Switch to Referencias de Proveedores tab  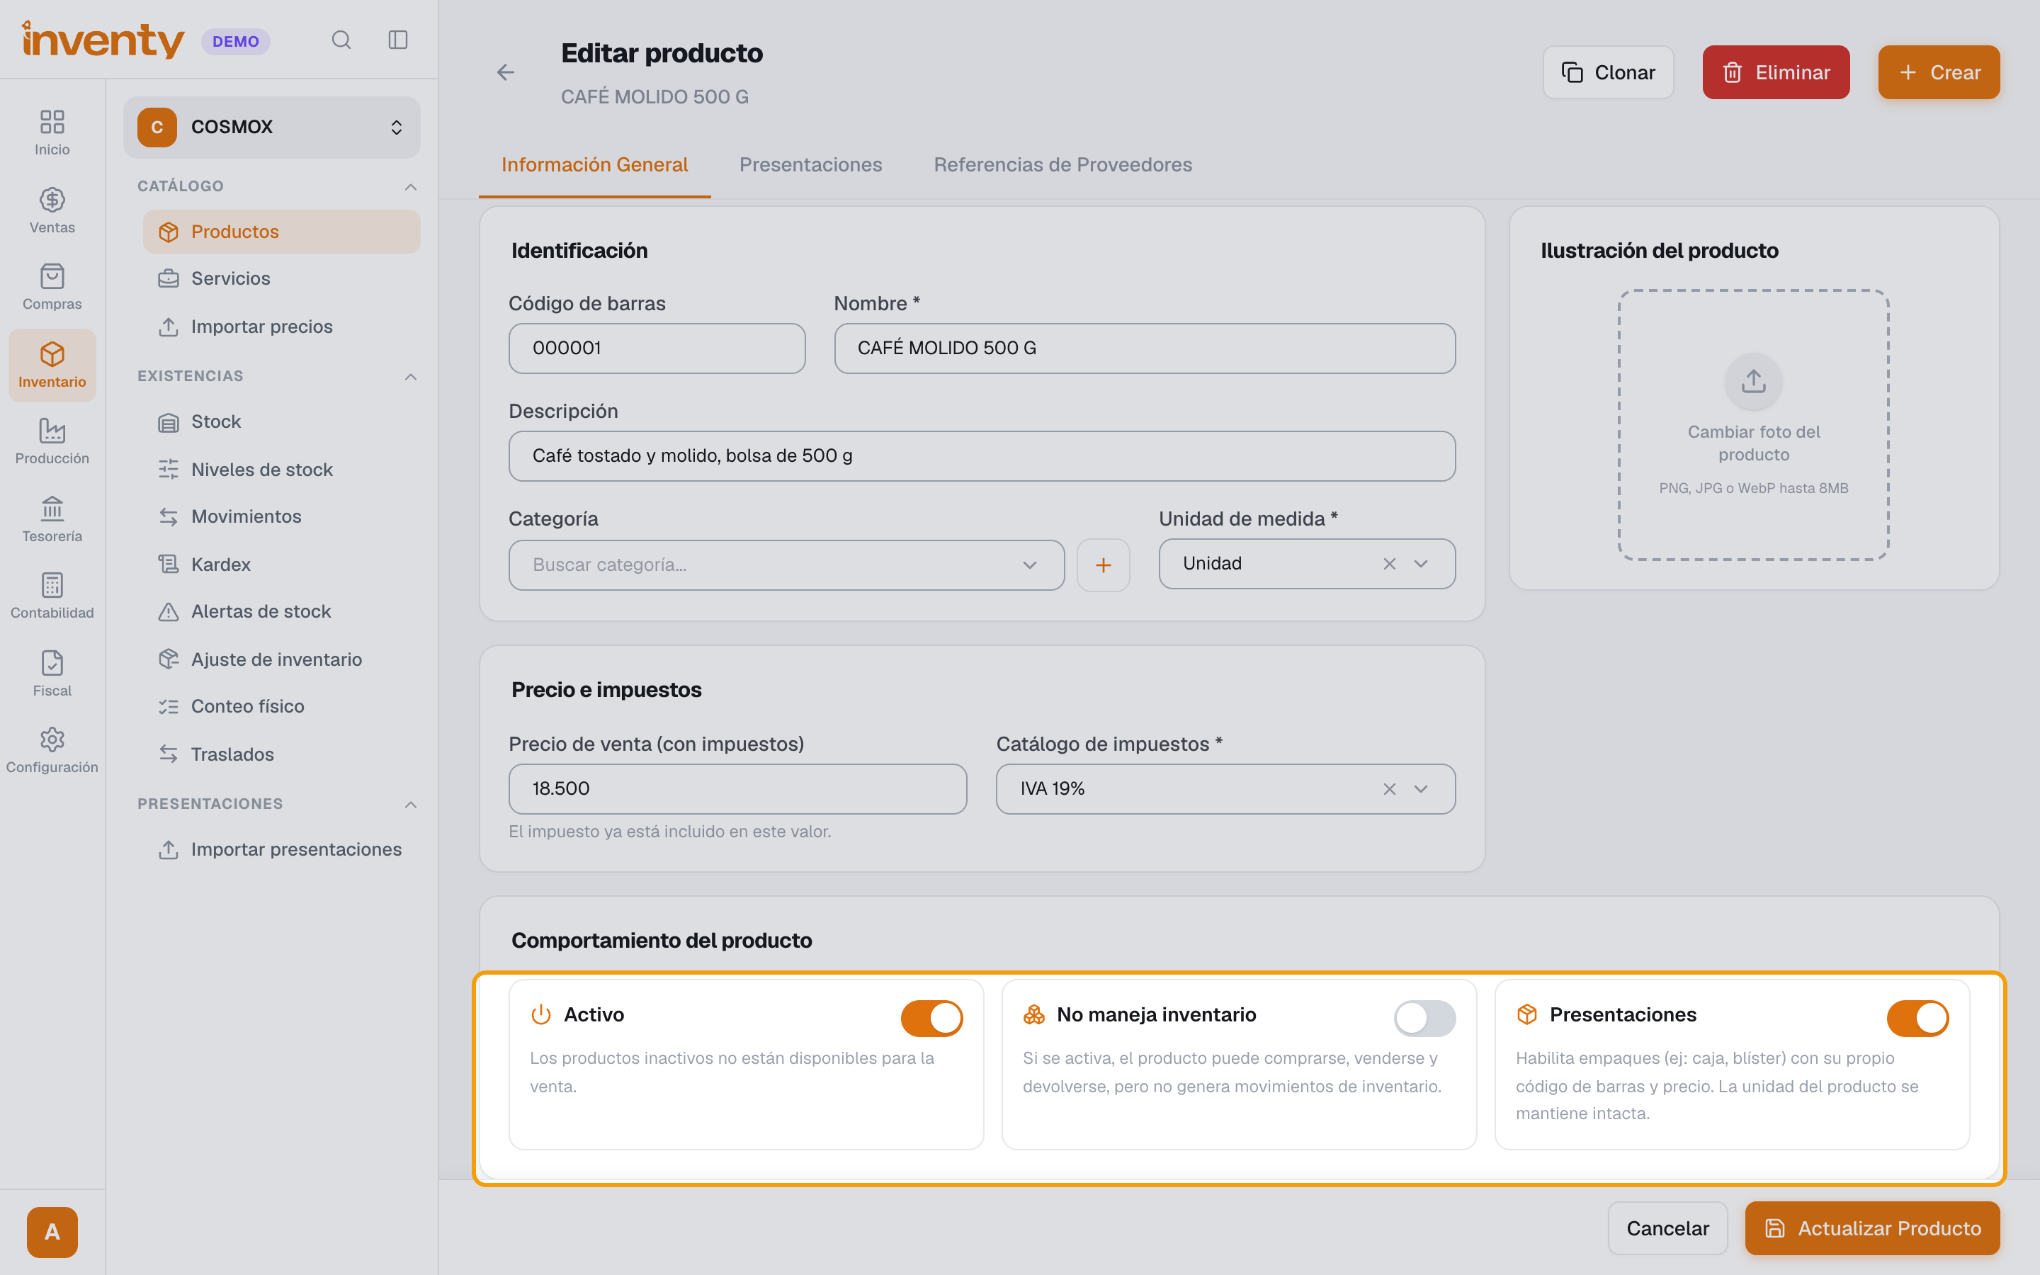click(1062, 164)
